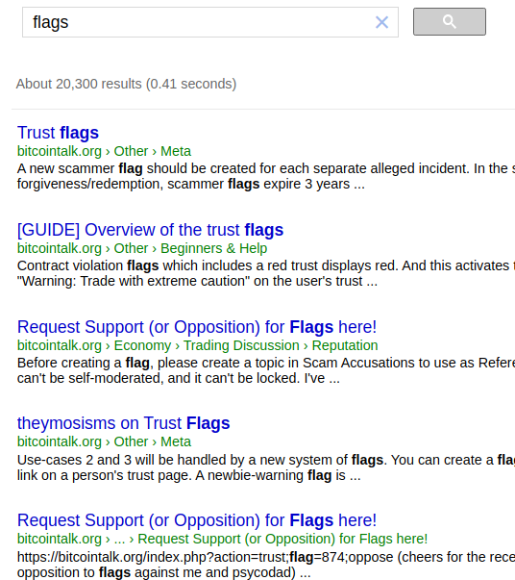Click 'Other' breadcrumb under Trust flags result
The image size is (515, 580).
(x=131, y=151)
